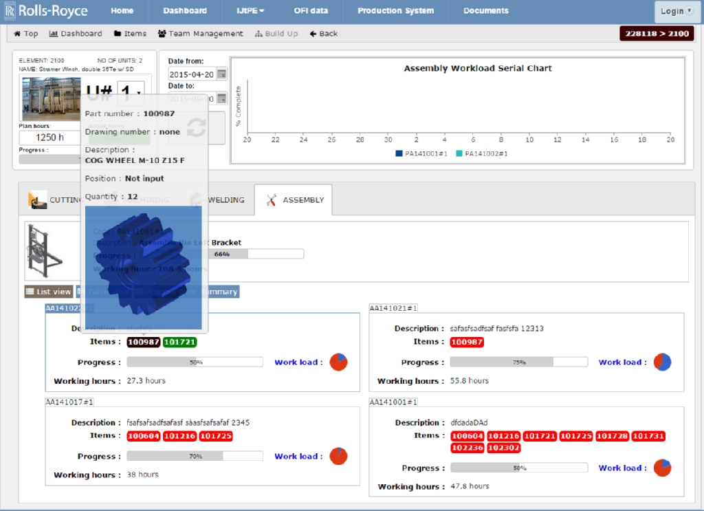Expand the Login dropdown
The height and width of the screenshot is (511, 704).
tap(676, 11)
